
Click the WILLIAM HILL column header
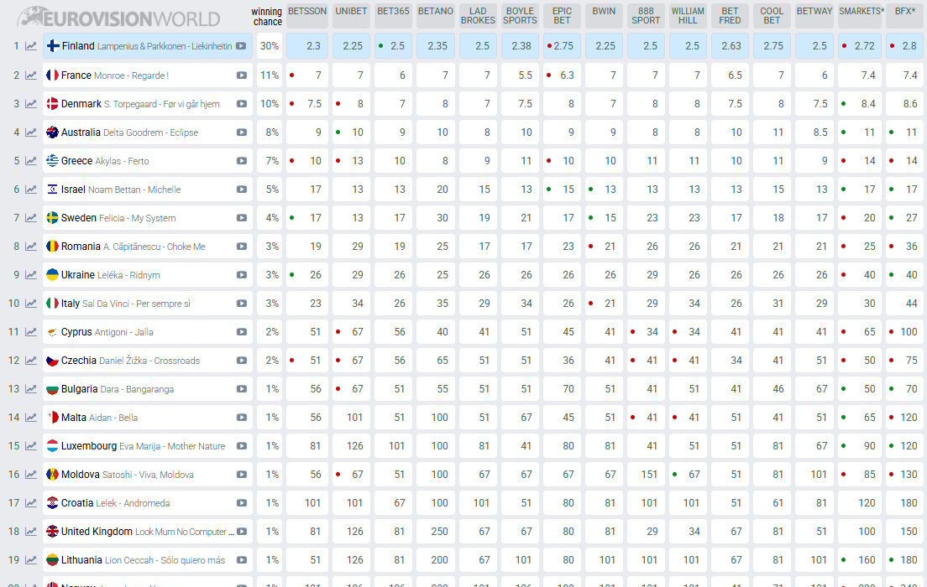[x=688, y=16]
